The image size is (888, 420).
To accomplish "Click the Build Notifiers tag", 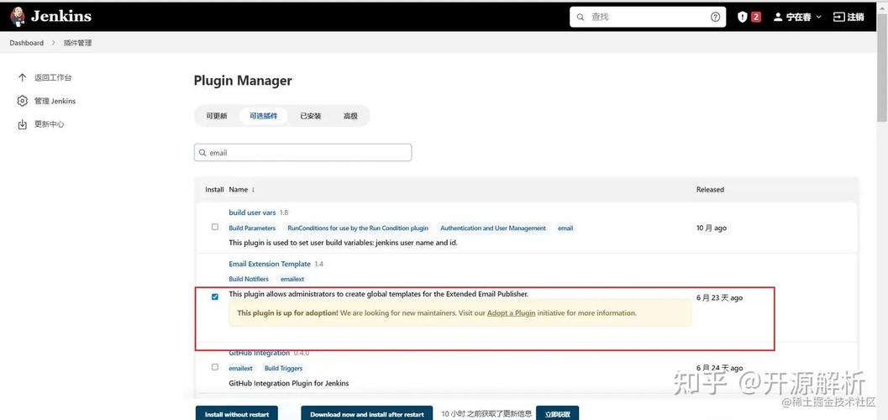I will tap(249, 279).
